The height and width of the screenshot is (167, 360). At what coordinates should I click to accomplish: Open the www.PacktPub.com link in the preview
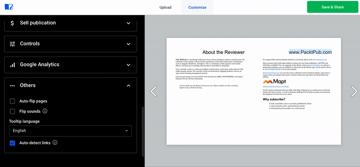310,52
